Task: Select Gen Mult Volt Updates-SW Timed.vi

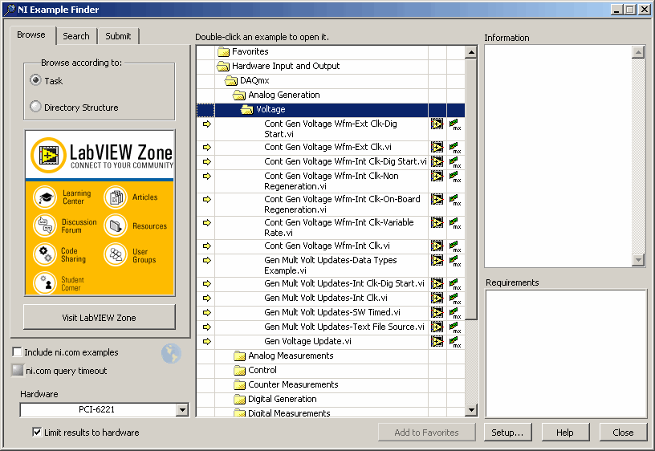Action: point(332,312)
